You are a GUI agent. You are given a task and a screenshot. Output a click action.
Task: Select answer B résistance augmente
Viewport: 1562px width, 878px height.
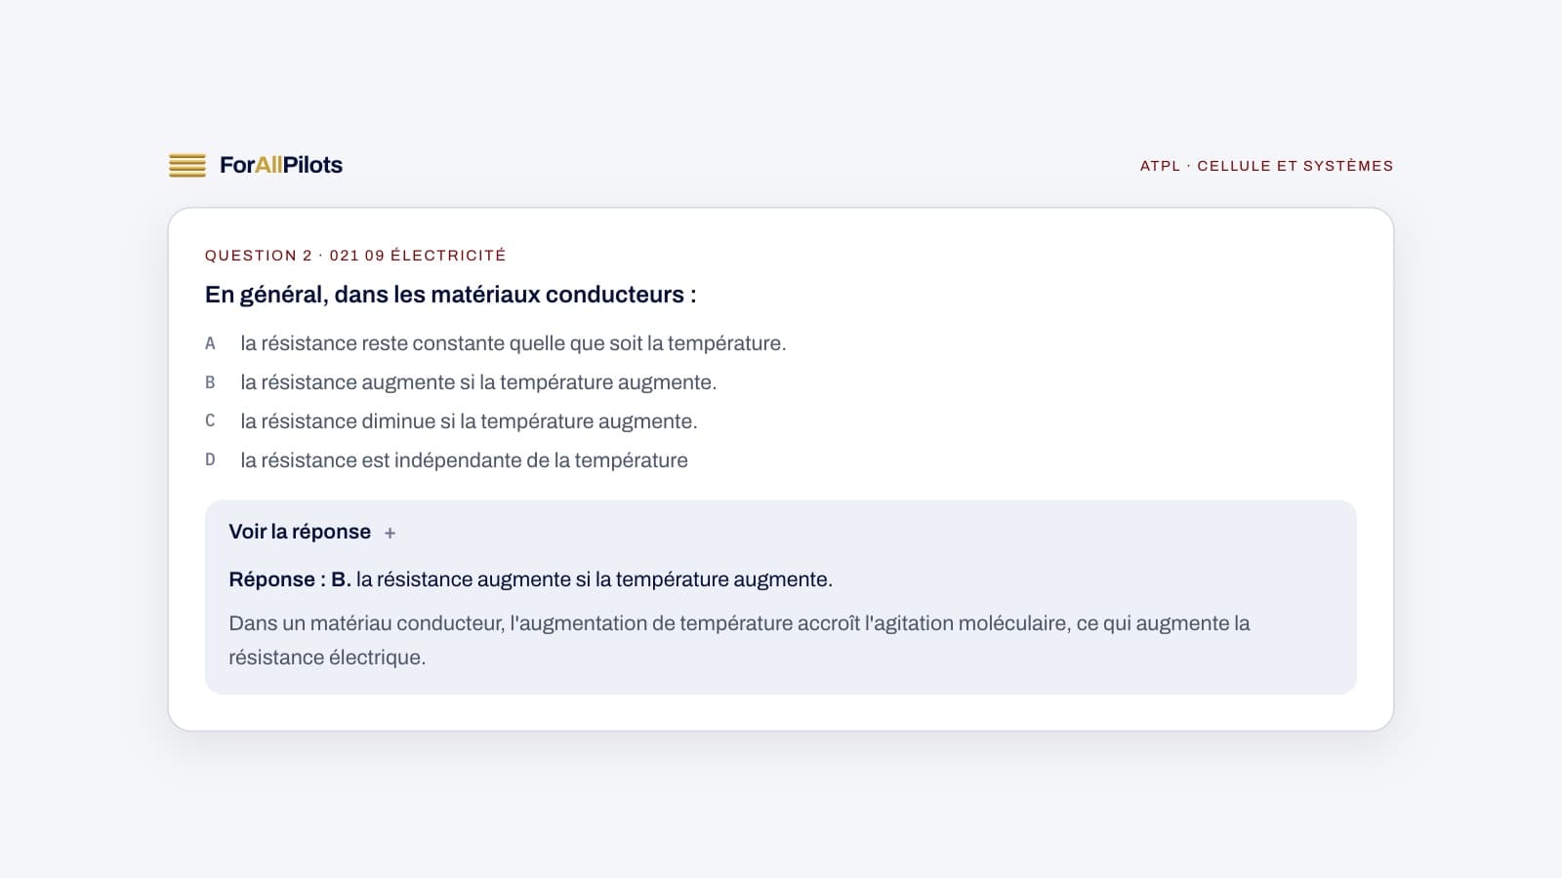point(478,382)
